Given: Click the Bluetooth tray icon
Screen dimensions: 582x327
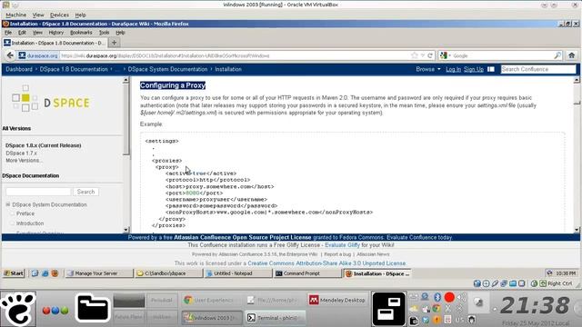Looking at the screenshot, I should pyautogui.click(x=437, y=297).
